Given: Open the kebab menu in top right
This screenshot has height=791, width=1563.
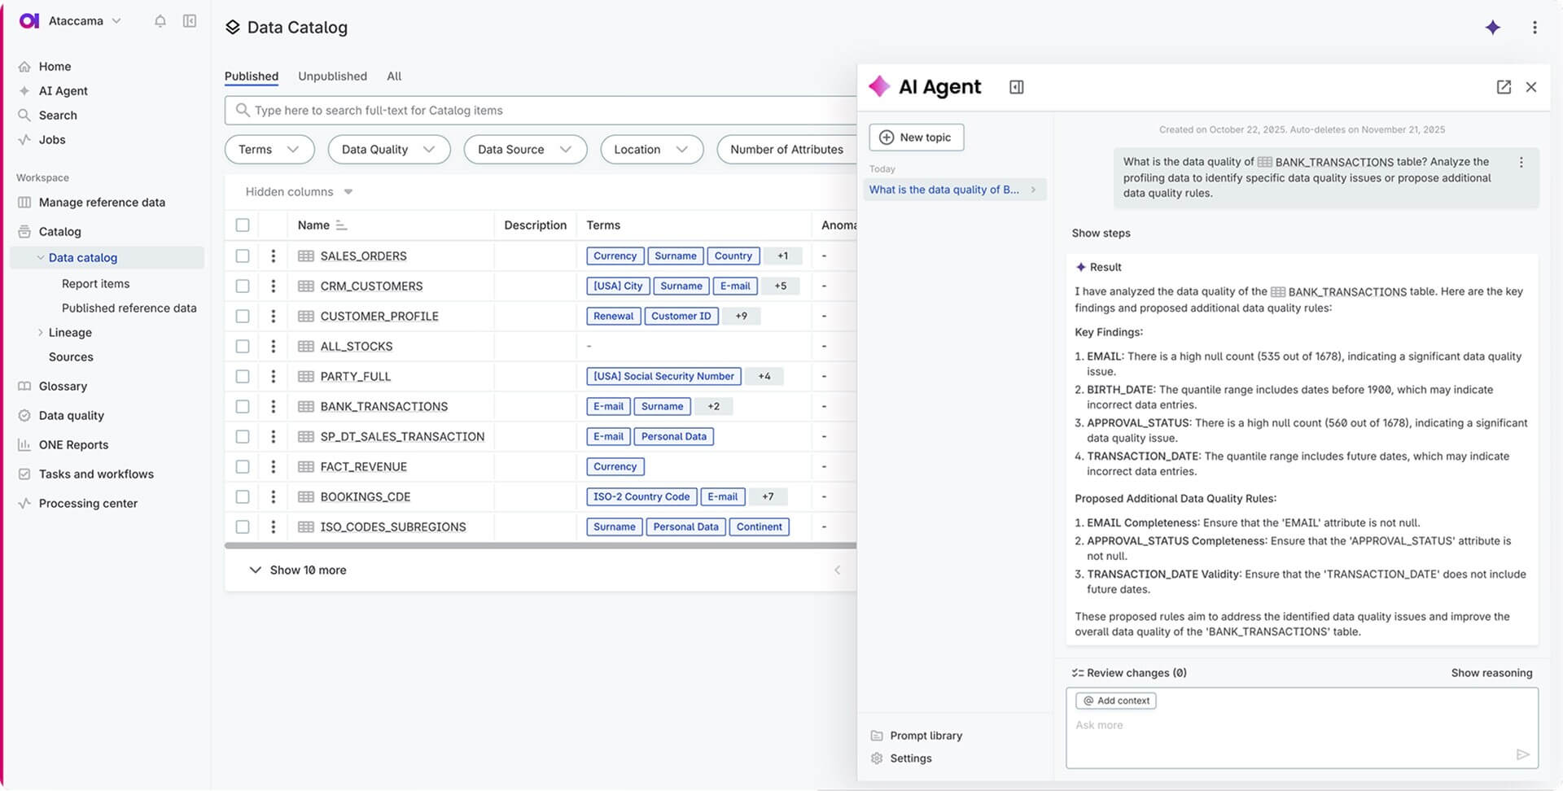Looking at the screenshot, I should [1535, 28].
